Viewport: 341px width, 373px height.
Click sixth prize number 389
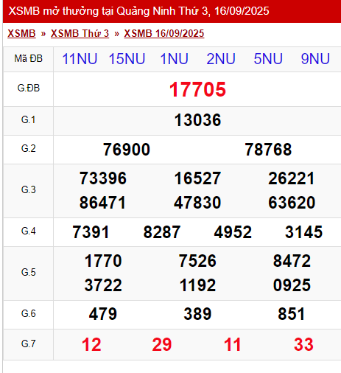(x=197, y=314)
